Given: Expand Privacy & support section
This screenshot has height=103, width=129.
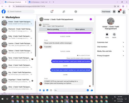Looking at the screenshot, I should [x=111, y=56].
